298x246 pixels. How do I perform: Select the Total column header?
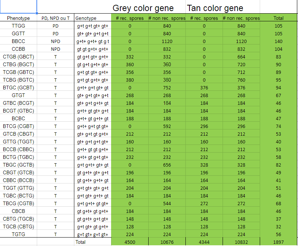tap(279, 18)
